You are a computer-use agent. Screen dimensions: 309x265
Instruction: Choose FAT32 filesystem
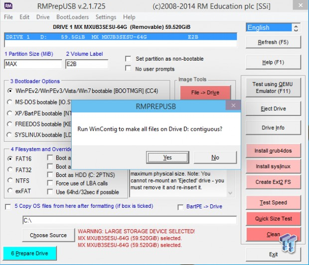coord(10,170)
